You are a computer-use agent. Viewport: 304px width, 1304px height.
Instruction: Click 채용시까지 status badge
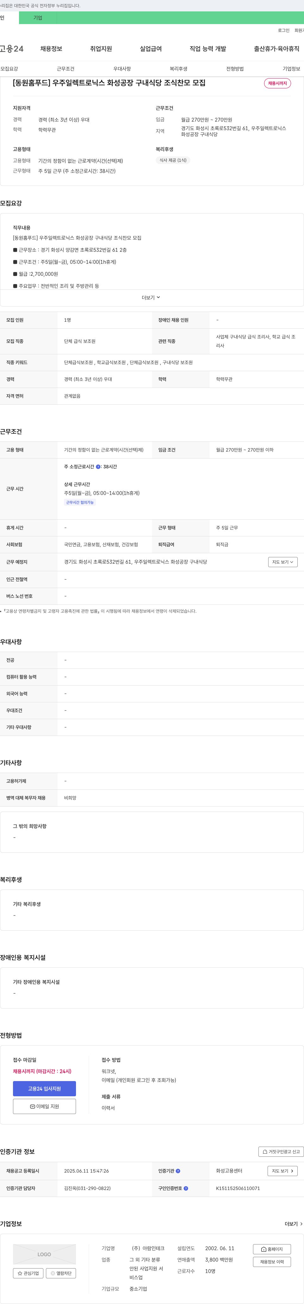tap(277, 83)
